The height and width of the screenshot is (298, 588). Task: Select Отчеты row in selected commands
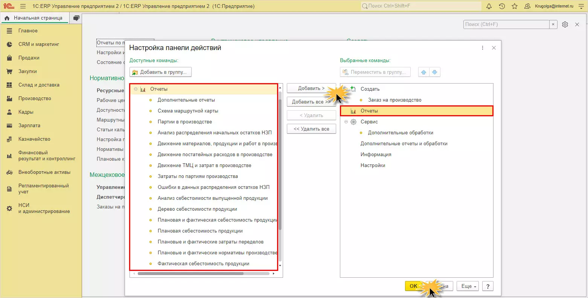(x=417, y=111)
